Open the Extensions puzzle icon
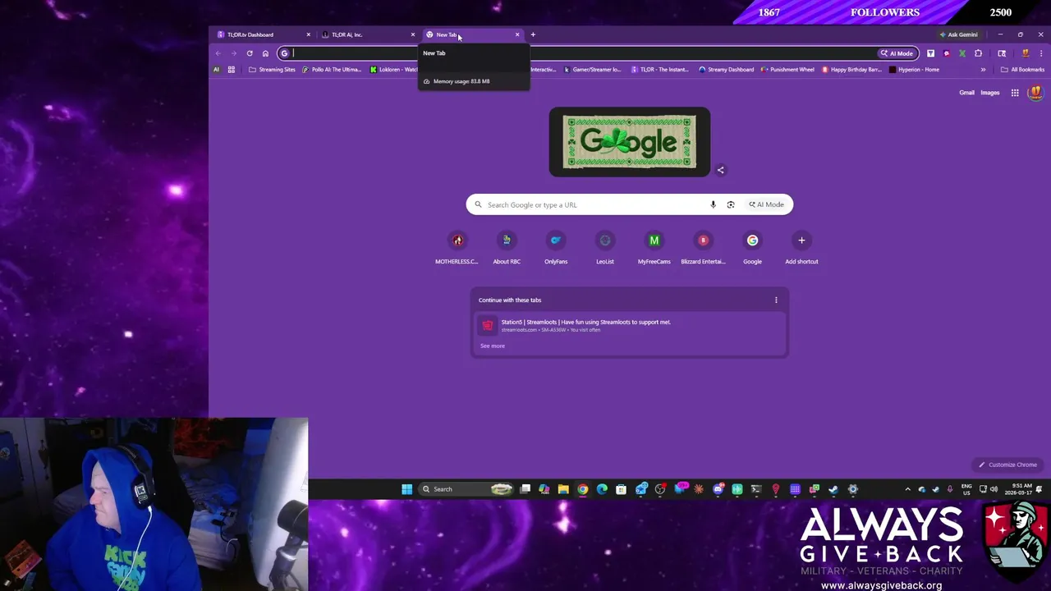The width and height of the screenshot is (1051, 591). (978, 53)
